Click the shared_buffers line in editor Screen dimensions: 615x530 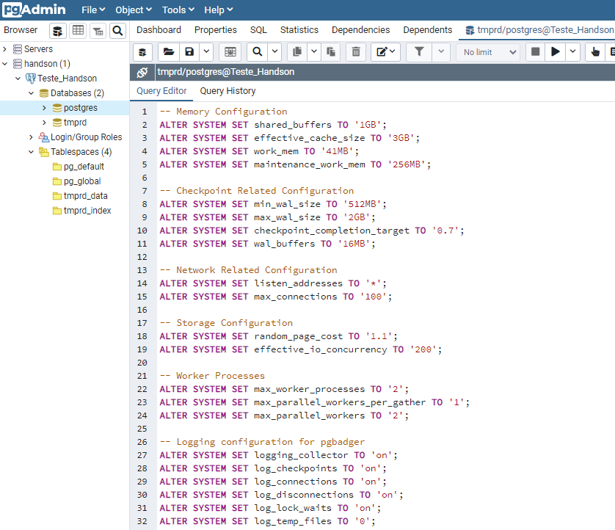(272, 125)
